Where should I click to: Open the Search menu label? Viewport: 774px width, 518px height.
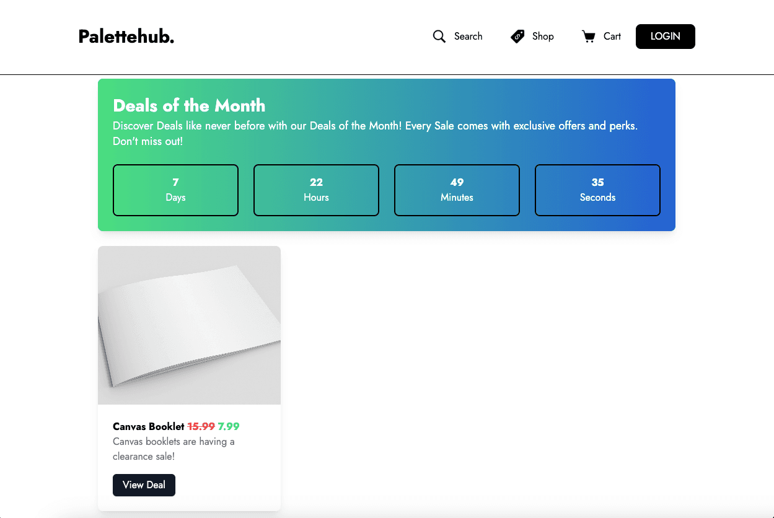coord(468,37)
